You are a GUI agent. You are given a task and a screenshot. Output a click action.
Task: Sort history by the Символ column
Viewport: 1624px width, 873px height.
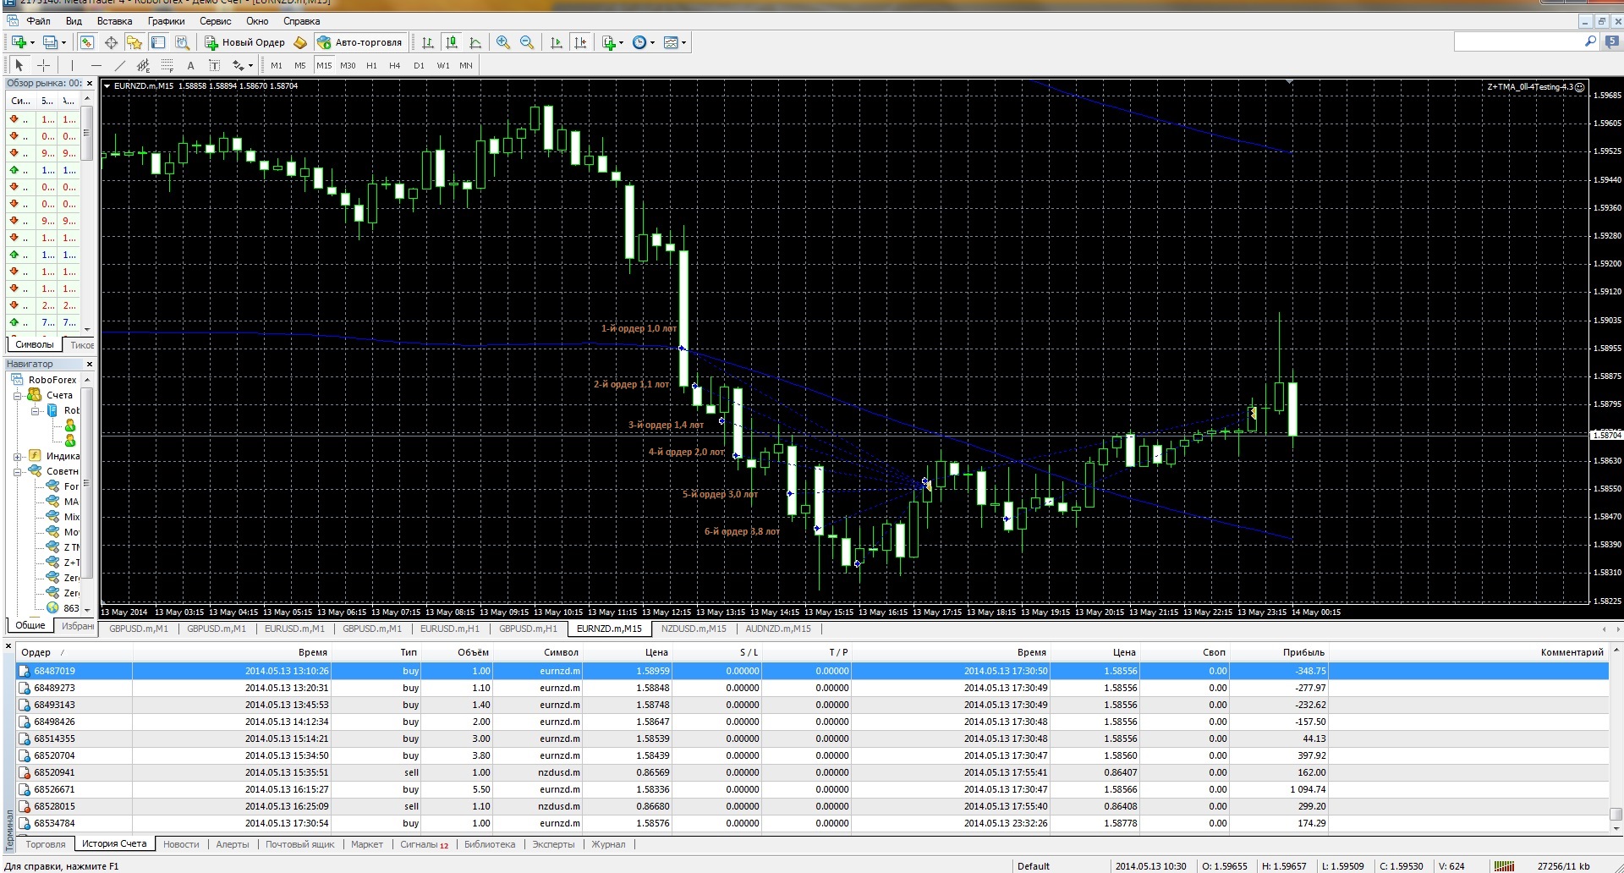point(538,652)
